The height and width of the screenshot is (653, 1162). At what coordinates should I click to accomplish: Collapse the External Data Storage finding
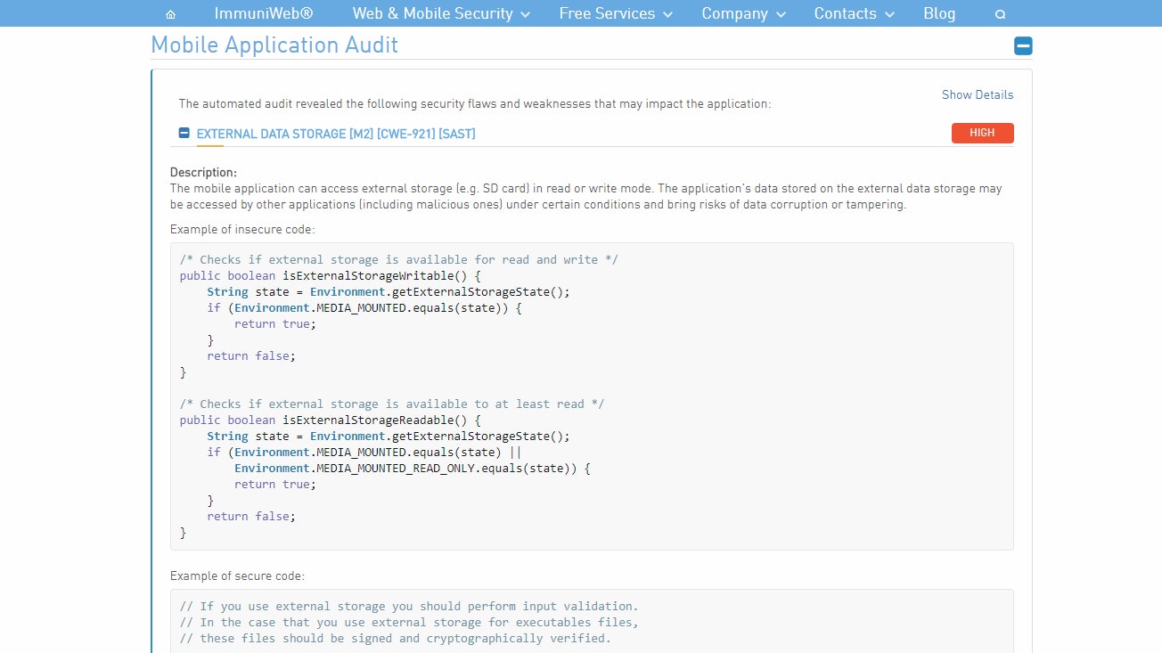click(184, 133)
